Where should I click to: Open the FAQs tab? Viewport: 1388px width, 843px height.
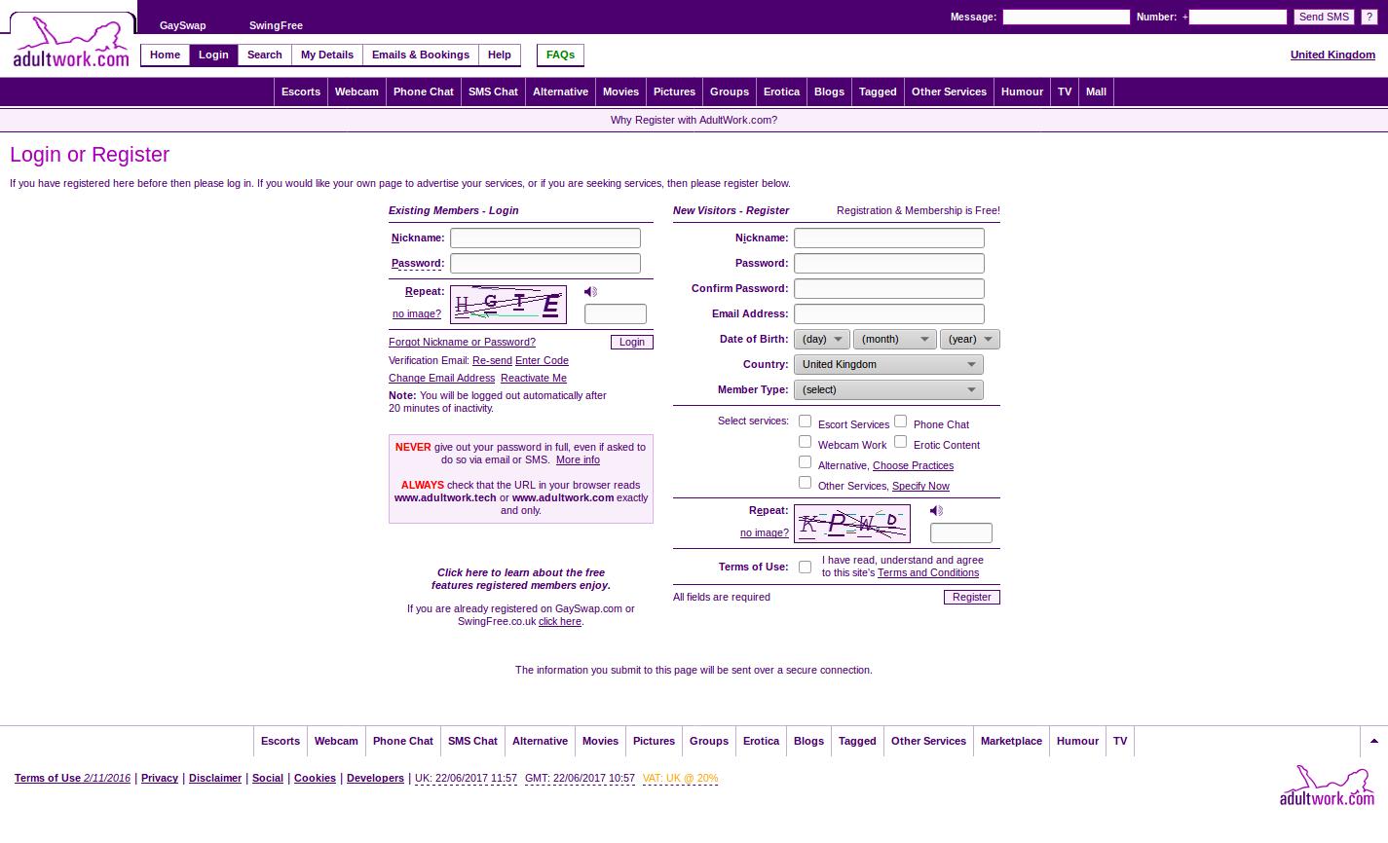tap(560, 55)
